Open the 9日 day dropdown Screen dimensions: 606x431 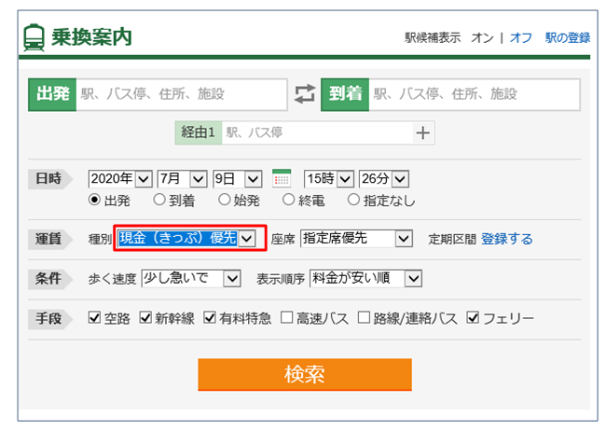(x=238, y=179)
